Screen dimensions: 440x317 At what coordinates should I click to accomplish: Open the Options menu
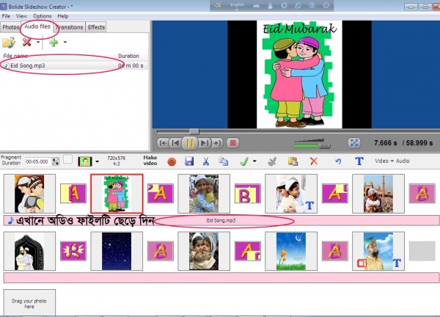[x=42, y=16]
